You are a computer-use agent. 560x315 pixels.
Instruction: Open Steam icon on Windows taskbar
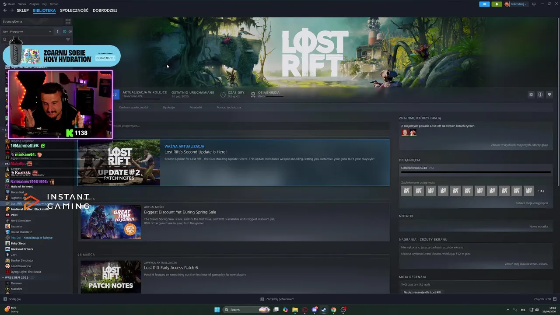coord(324,310)
